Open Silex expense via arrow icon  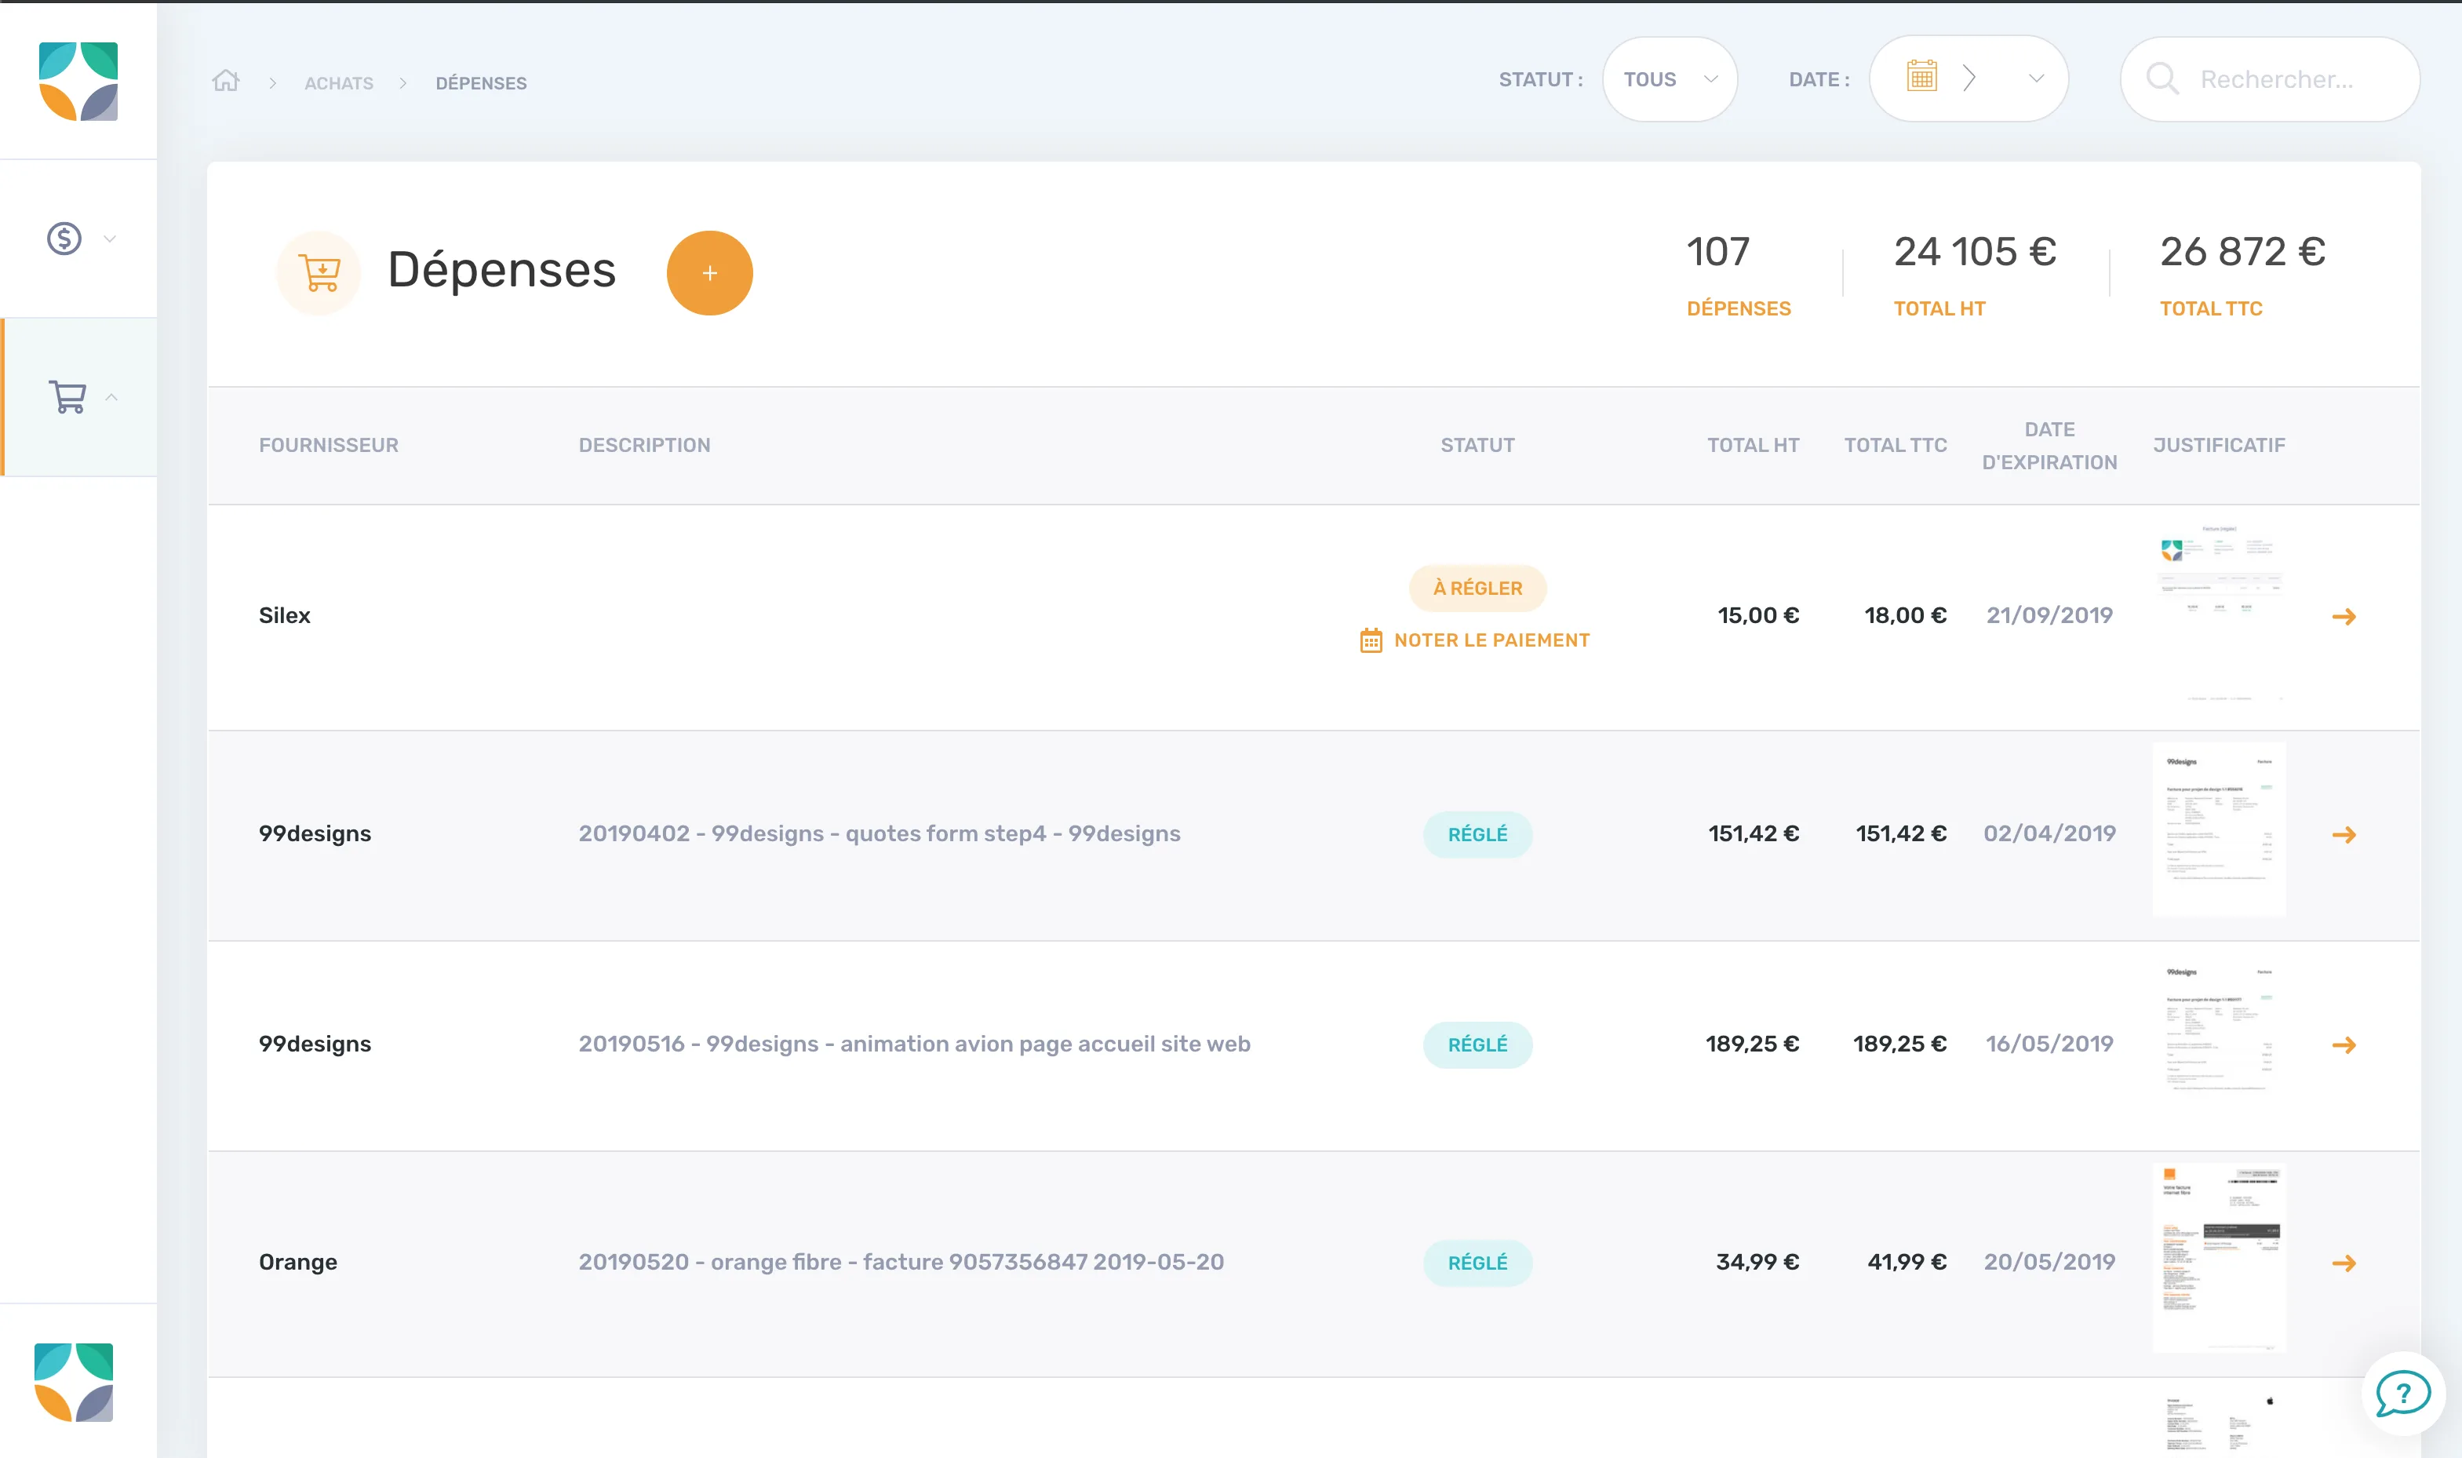(x=2344, y=616)
